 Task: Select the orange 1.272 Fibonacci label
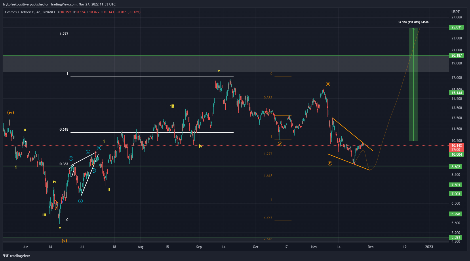click(x=268, y=154)
